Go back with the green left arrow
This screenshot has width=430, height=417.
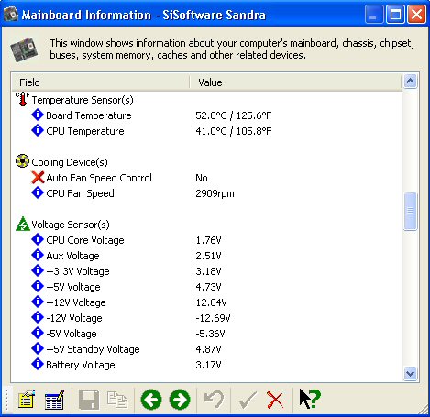pos(151,400)
